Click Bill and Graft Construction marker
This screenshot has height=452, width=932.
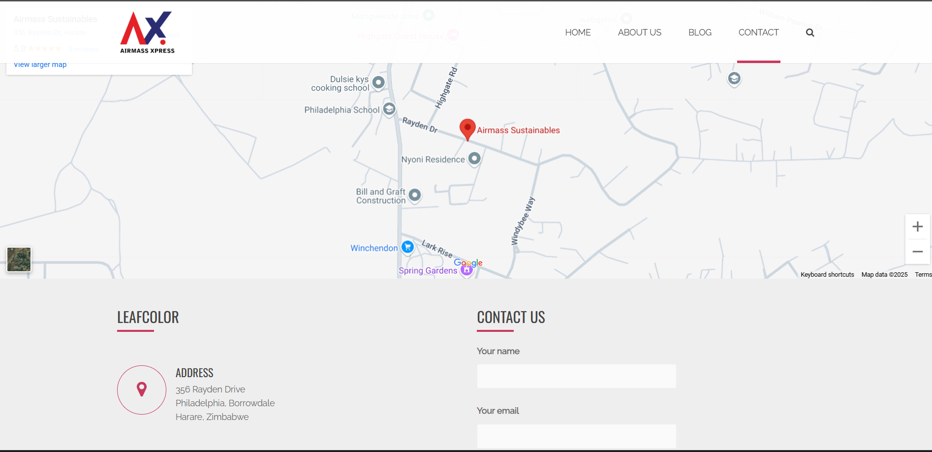tap(415, 195)
